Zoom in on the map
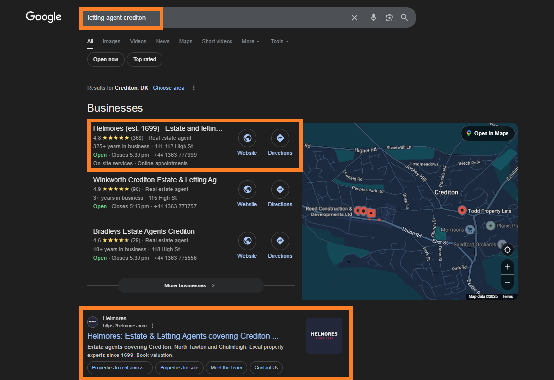This screenshot has width=554, height=380. coord(508,267)
